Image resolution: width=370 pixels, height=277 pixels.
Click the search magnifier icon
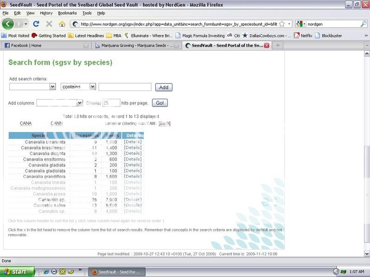tap(364, 24)
